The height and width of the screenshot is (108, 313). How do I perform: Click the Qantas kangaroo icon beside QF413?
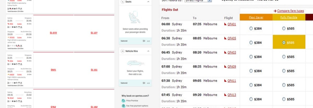[226, 95]
